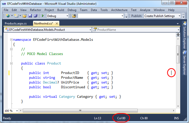Click the Open File folder icon
The image size is (189, 123).
[25, 16]
